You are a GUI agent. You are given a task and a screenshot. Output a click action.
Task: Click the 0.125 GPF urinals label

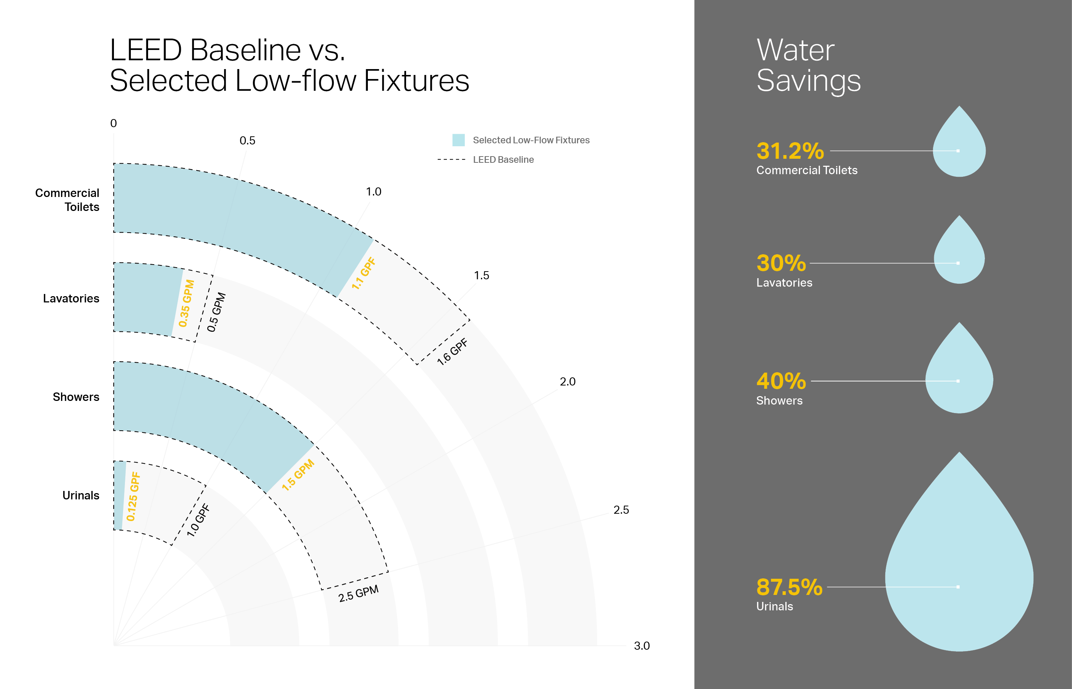(x=133, y=496)
